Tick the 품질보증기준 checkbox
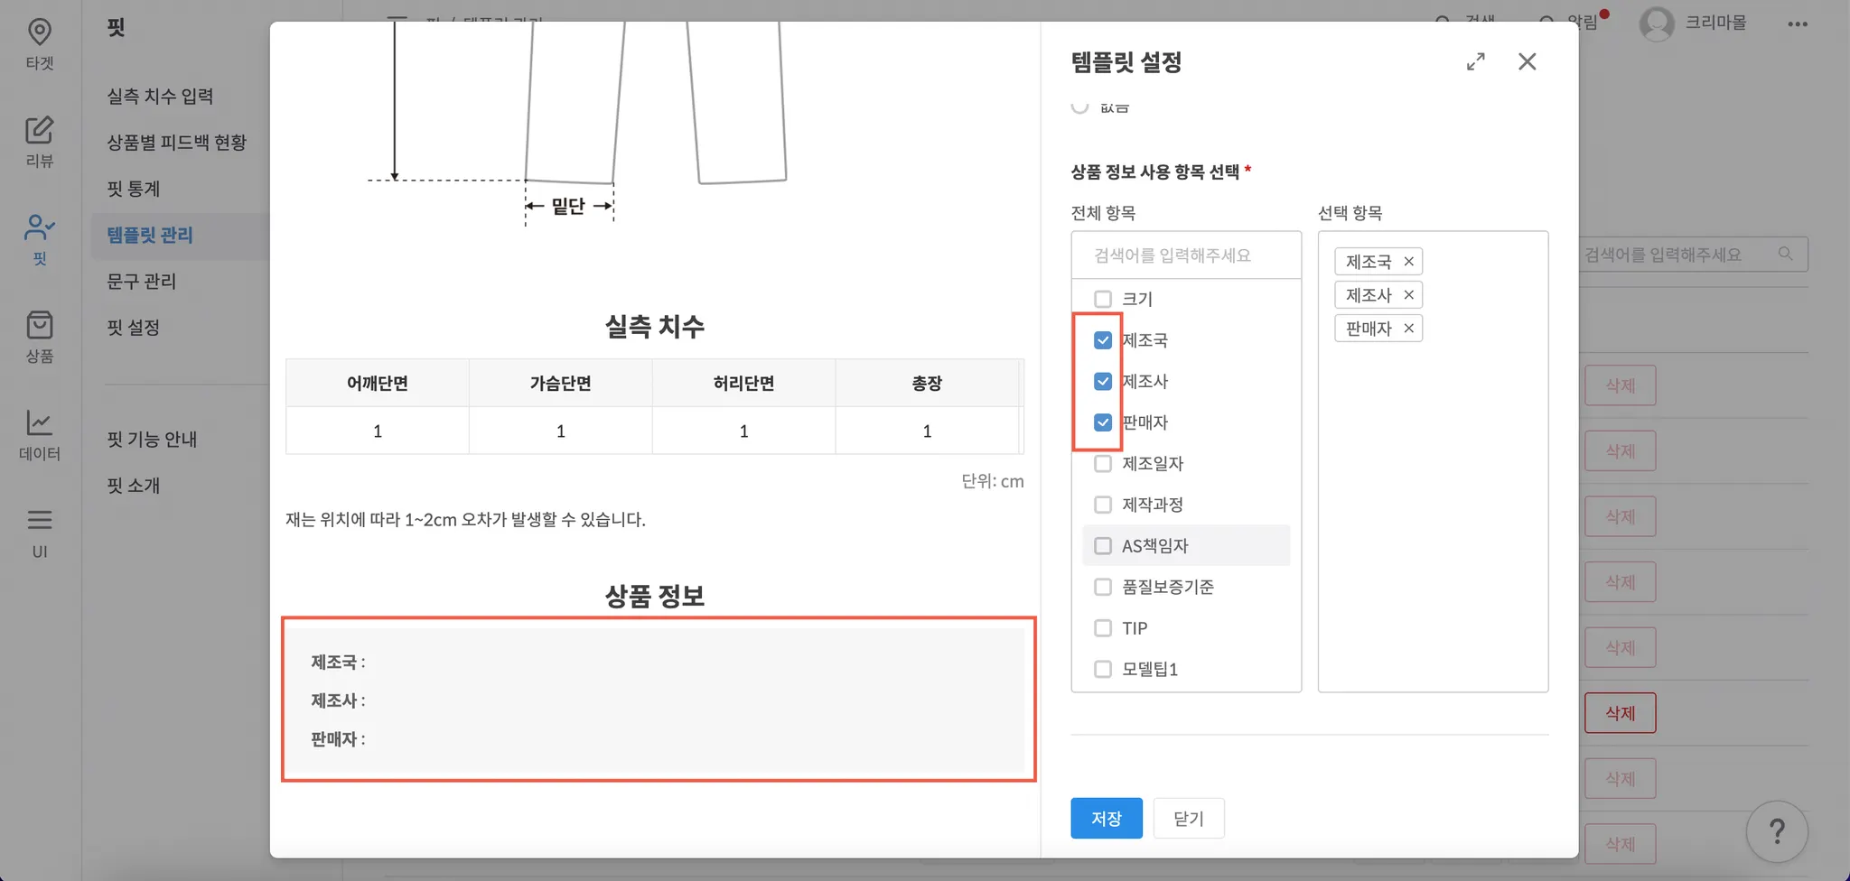The image size is (1850, 881). click(x=1103, y=588)
